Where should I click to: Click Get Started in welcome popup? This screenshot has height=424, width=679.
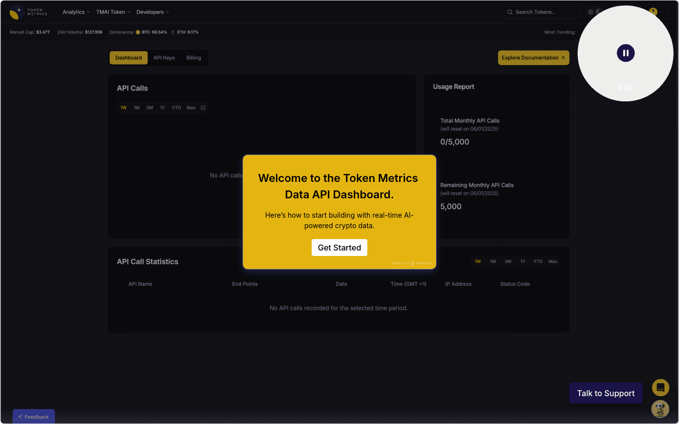coord(339,248)
